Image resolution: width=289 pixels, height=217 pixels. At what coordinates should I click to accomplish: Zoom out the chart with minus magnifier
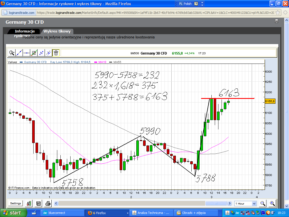click(263, 203)
